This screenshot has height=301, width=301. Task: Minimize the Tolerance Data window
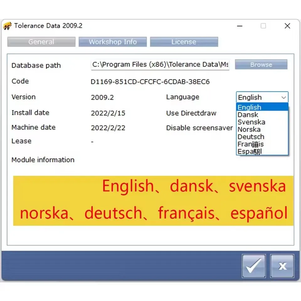tap(240, 26)
